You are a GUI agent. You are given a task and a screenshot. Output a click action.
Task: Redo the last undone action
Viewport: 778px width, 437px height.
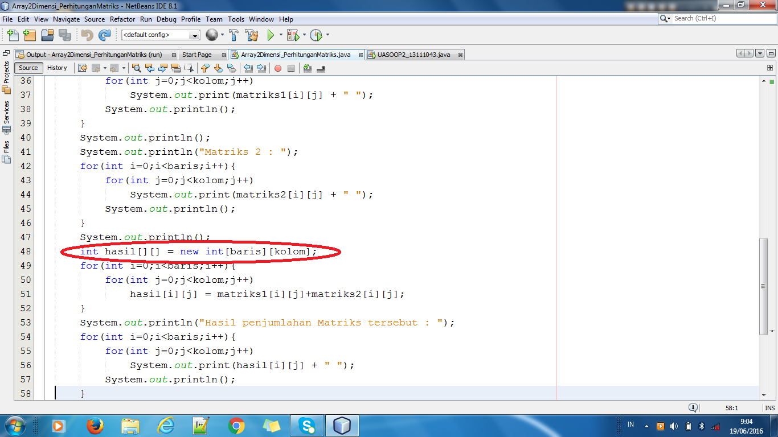[105, 35]
